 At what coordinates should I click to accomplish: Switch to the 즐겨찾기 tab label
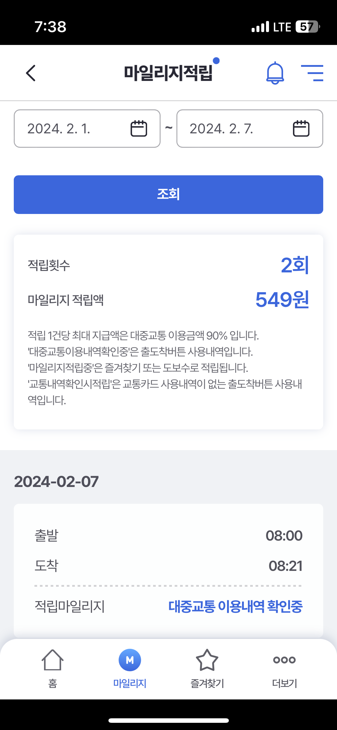[207, 684]
